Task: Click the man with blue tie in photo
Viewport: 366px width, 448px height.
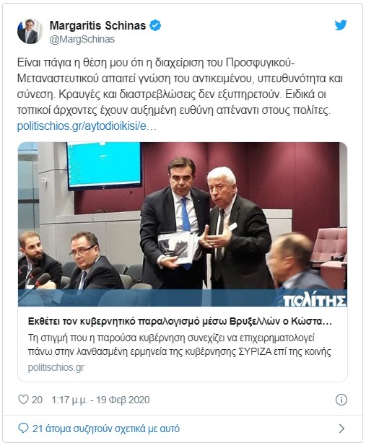Action: (x=176, y=222)
